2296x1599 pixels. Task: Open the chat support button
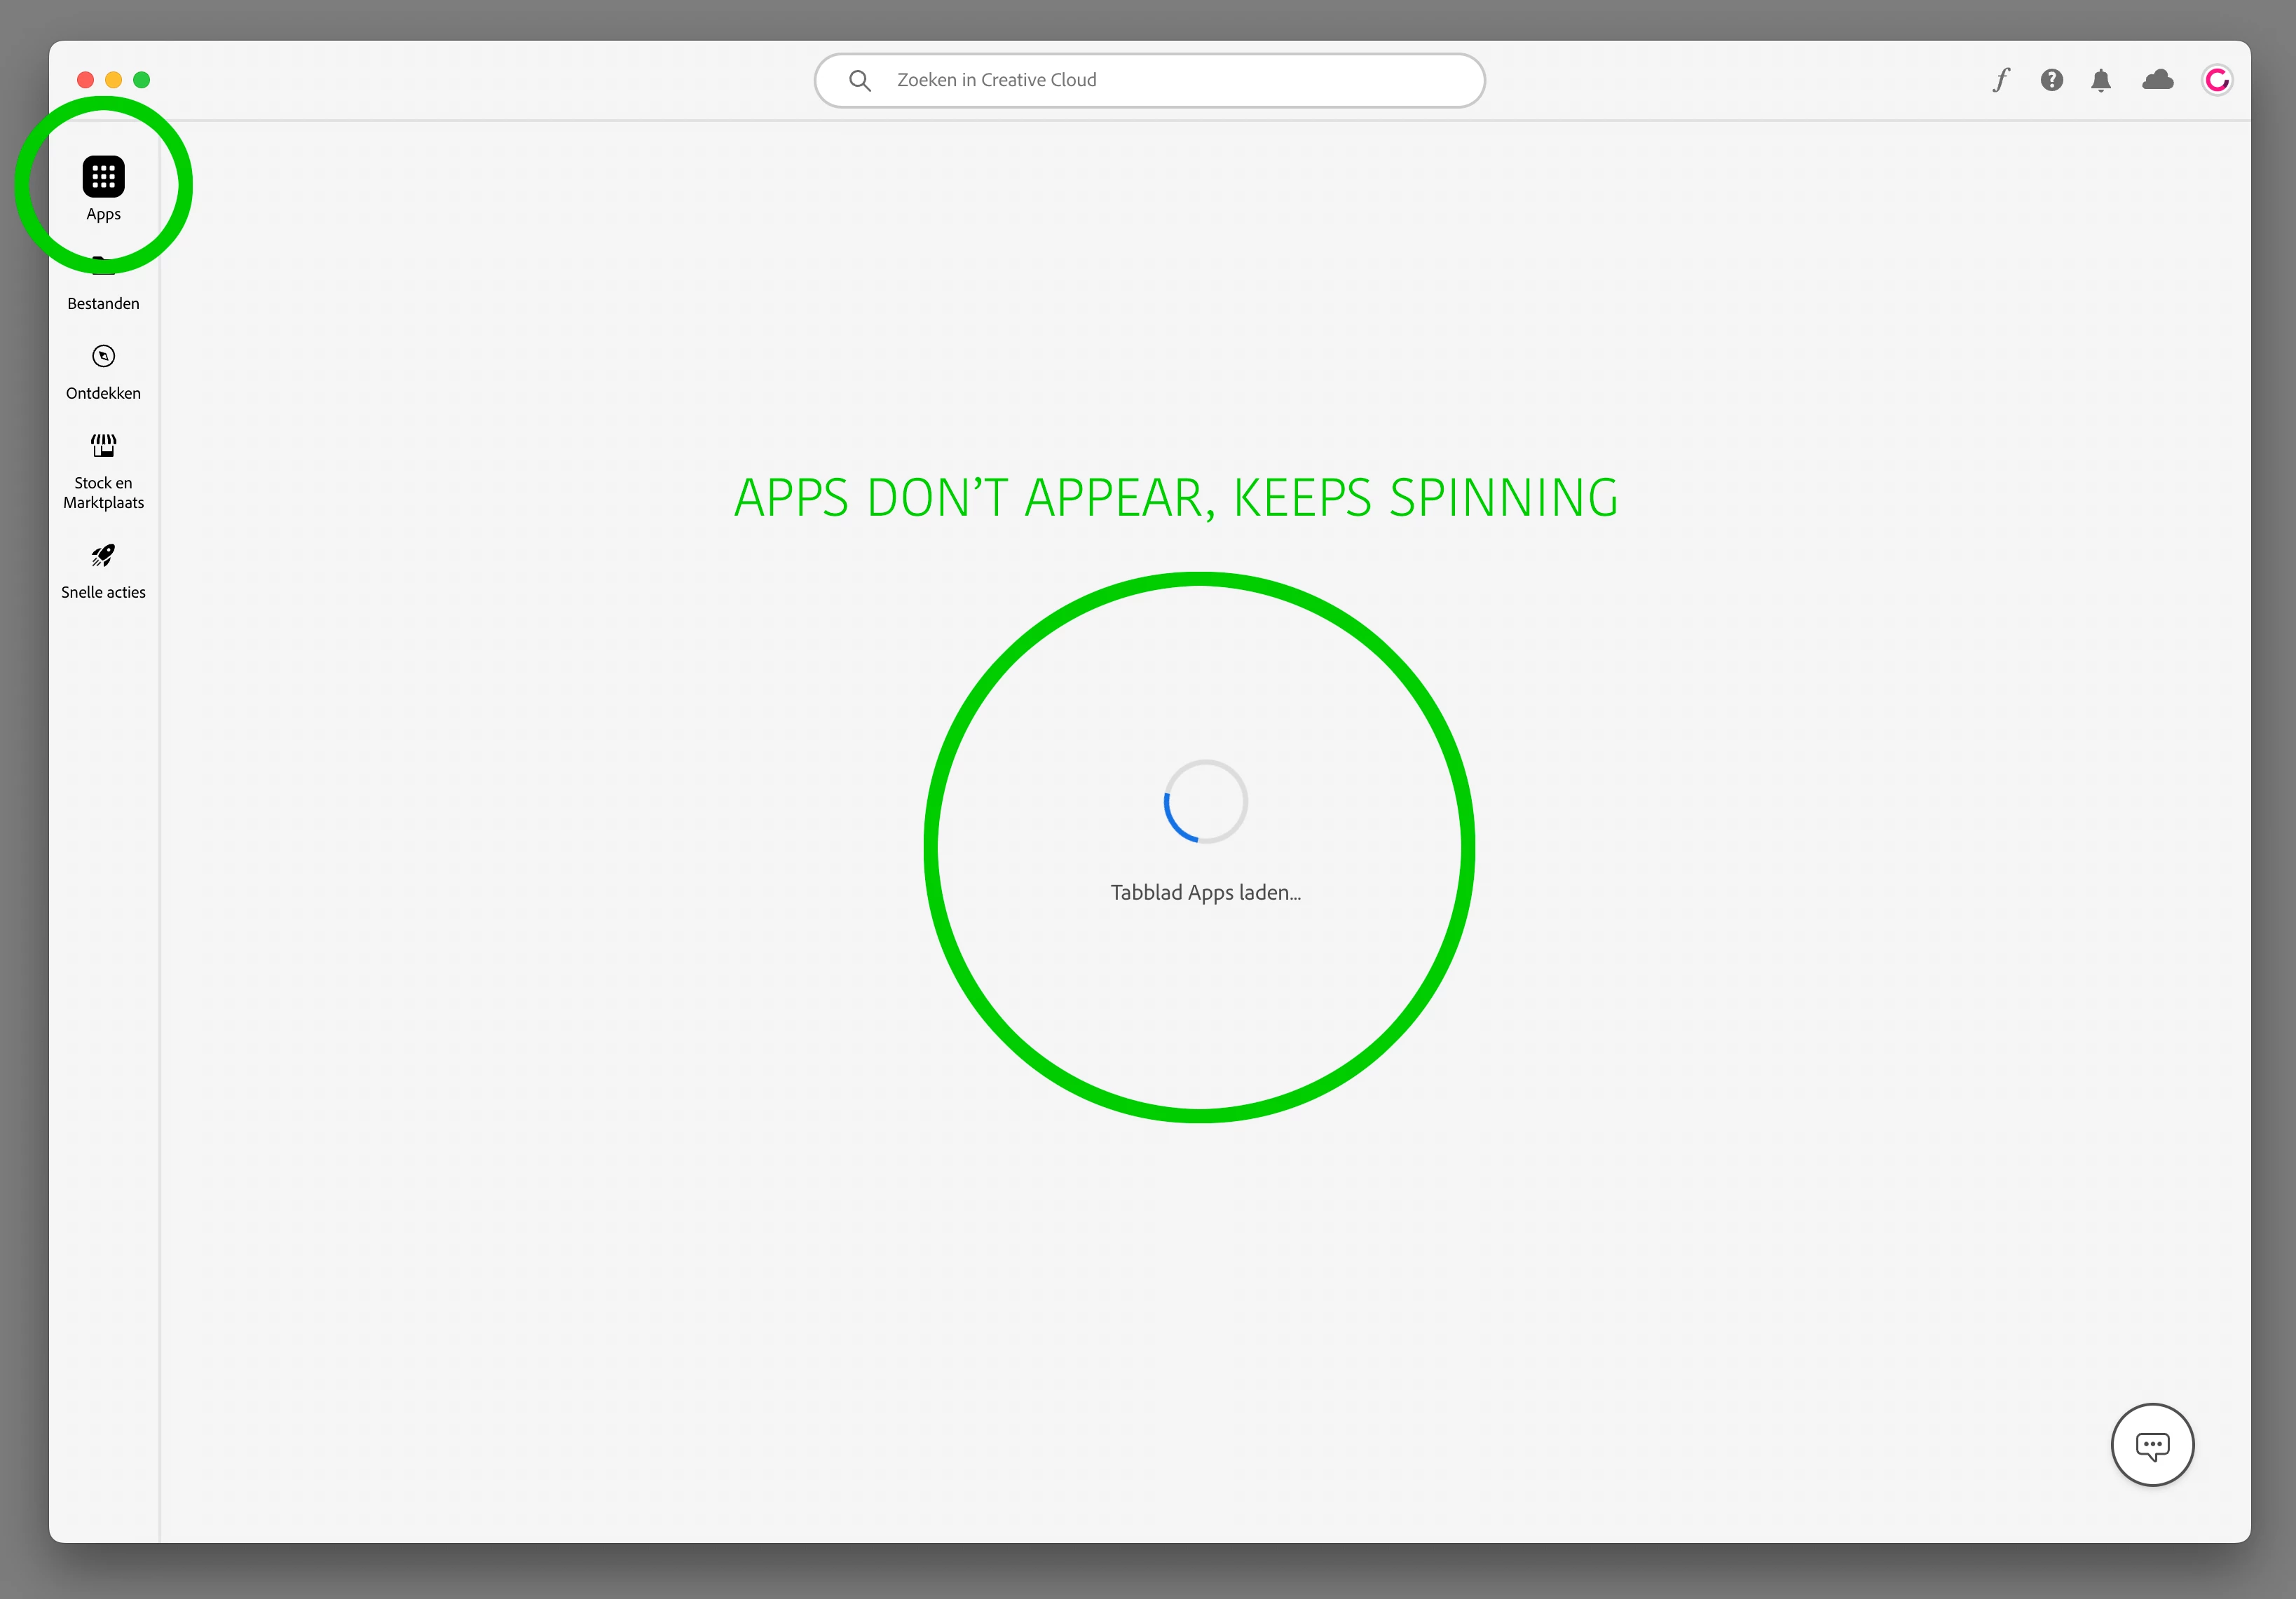2152,1445
